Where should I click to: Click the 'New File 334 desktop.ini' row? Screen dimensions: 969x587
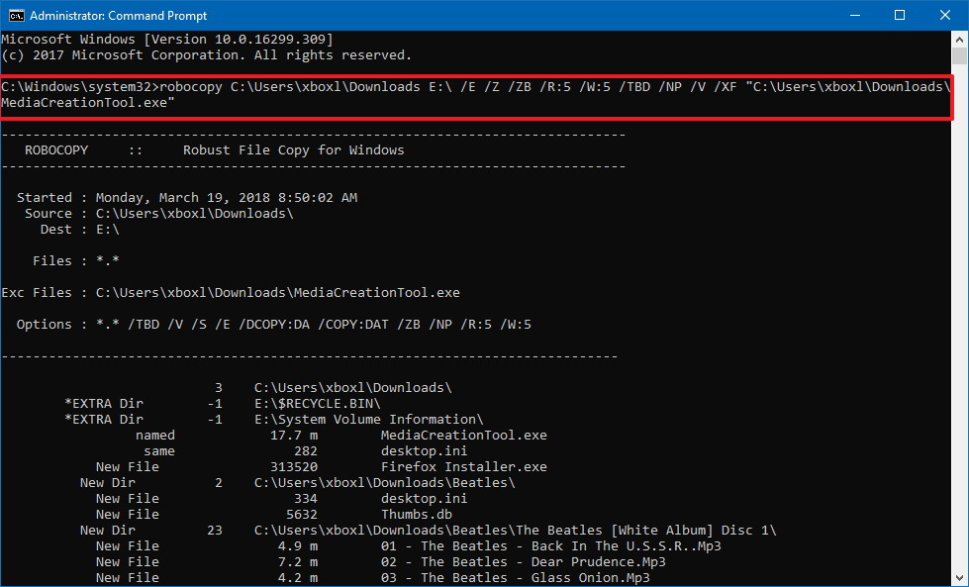click(x=282, y=499)
